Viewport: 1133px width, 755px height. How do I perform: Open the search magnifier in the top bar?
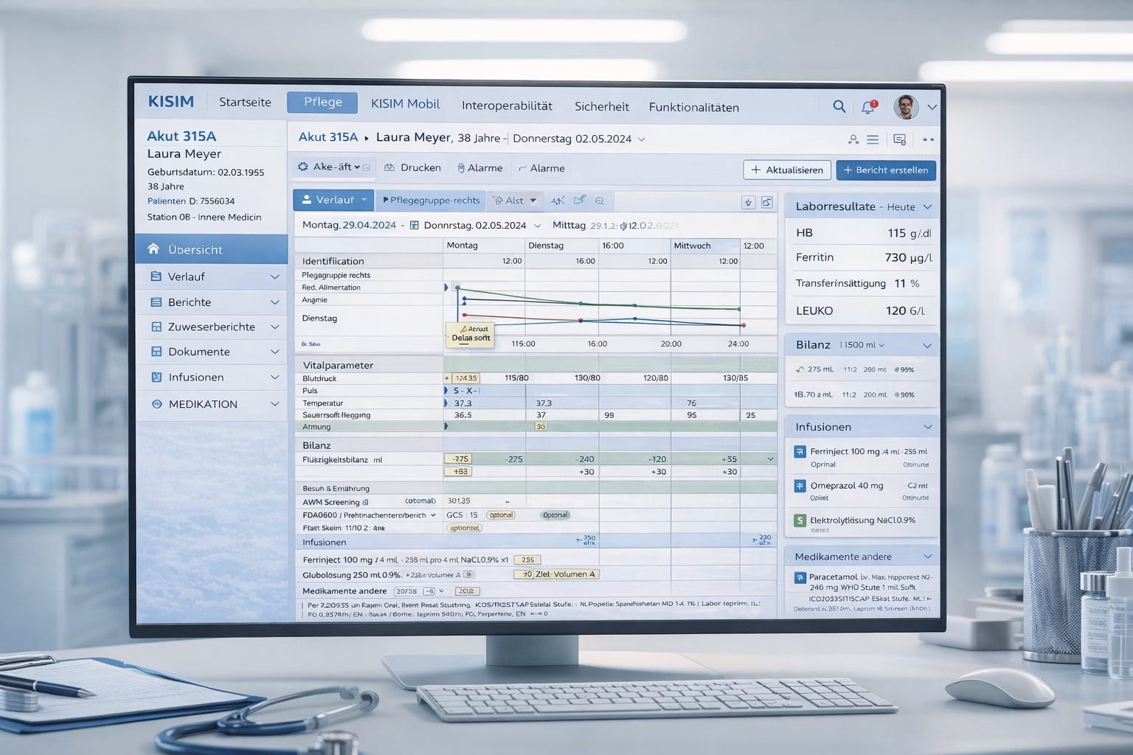tap(839, 106)
